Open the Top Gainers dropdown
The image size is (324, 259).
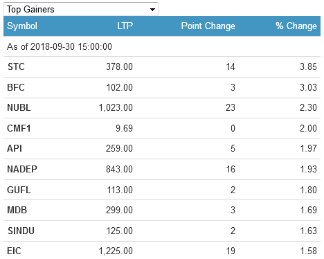coord(81,9)
